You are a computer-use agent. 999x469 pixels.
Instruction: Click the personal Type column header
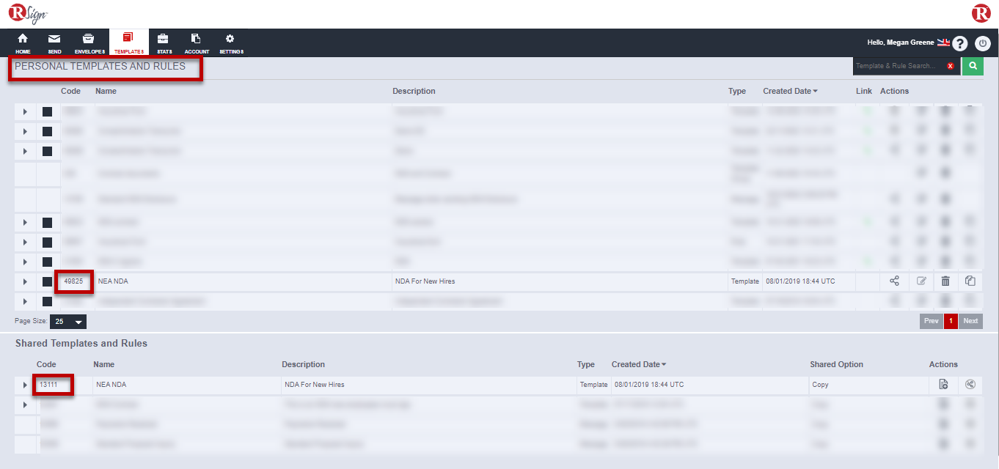(737, 91)
